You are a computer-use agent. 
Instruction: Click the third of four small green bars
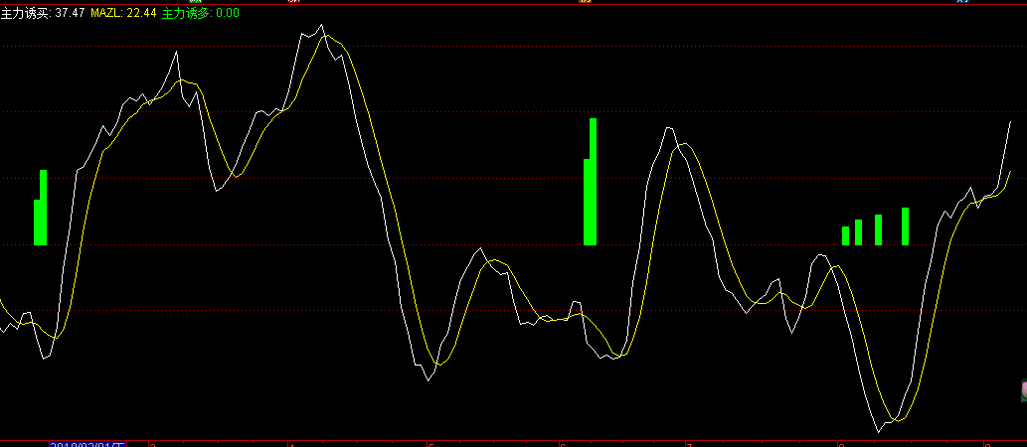[x=878, y=229]
